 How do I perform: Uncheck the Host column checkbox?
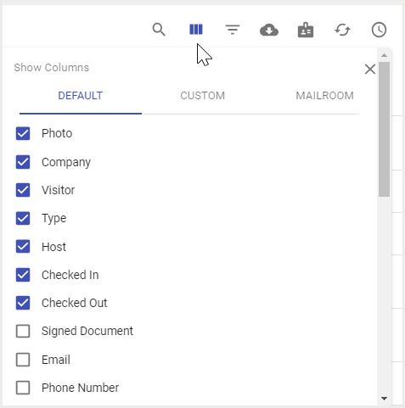click(x=23, y=247)
